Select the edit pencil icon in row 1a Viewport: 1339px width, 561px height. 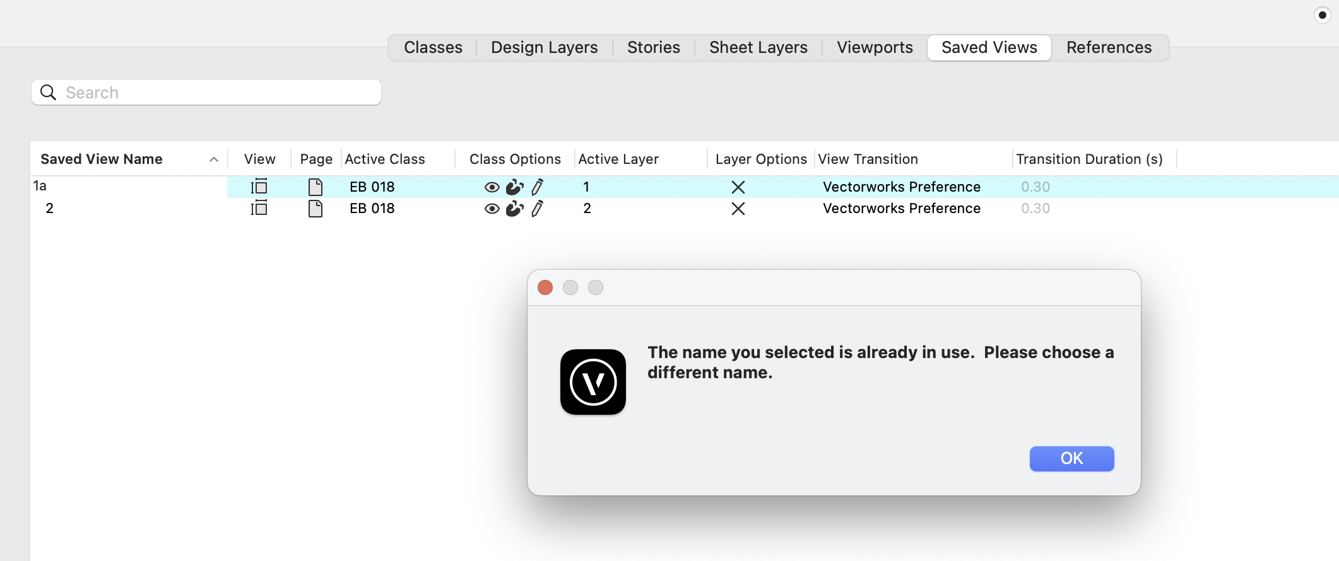click(x=538, y=187)
